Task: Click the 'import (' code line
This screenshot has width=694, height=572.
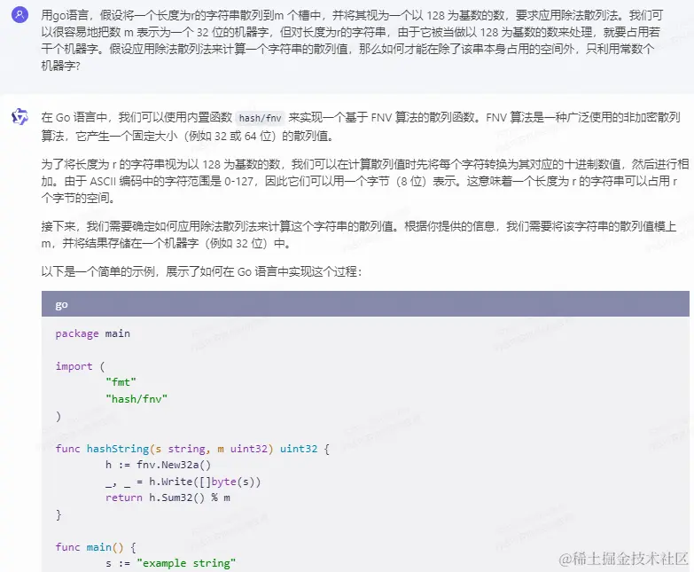Action: pyautogui.click(x=80, y=366)
